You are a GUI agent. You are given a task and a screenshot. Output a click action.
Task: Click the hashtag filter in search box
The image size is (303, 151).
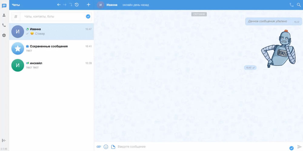pyautogui.click(x=16, y=17)
